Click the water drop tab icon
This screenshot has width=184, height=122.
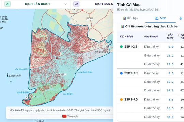click(181, 18)
